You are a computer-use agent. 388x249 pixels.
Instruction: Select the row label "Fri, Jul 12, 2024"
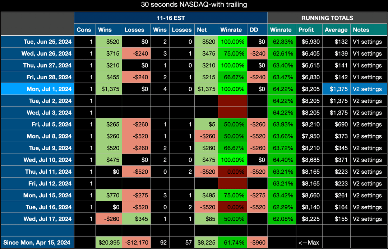pos(37,184)
